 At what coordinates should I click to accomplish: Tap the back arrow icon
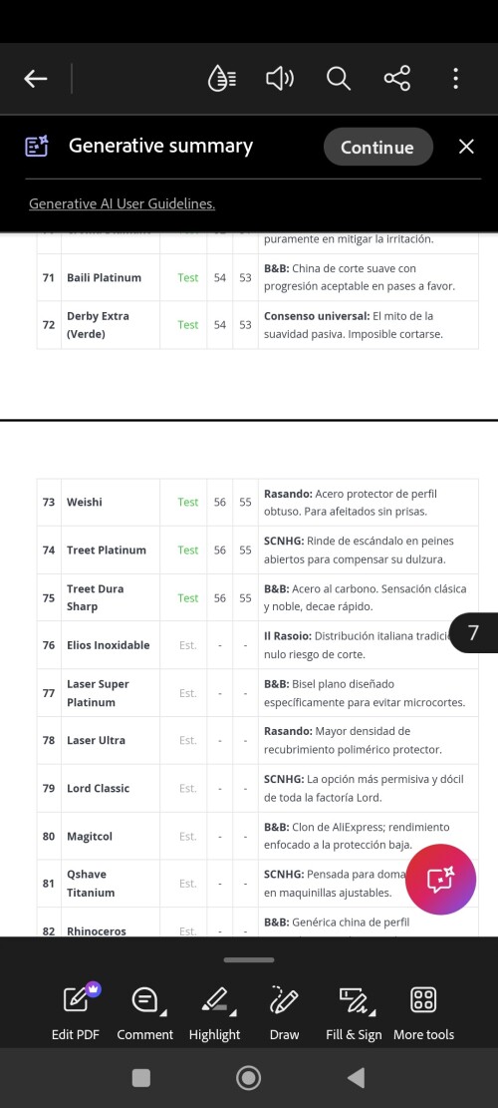(36, 79)
